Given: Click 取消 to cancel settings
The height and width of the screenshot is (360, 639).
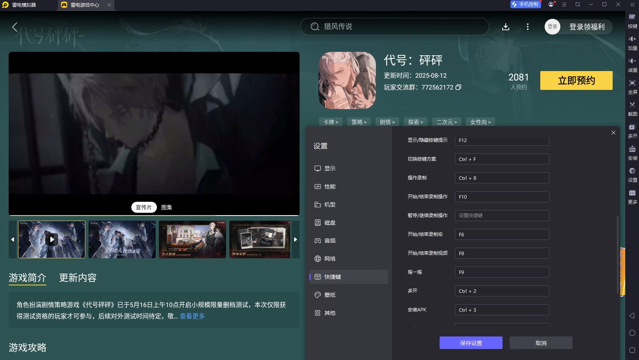Looking at the screenshot, I should pyautogui.click(x=541, y=343).
